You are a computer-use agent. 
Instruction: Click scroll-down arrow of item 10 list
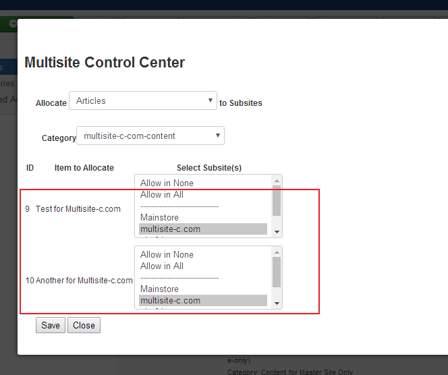pos(277,304)
